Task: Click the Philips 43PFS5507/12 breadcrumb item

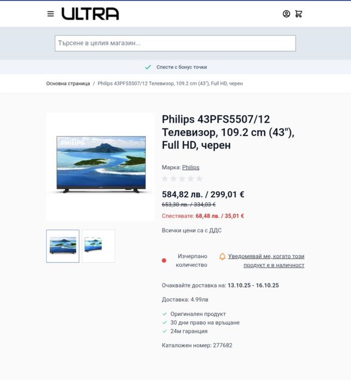Action: coord(170,83)
